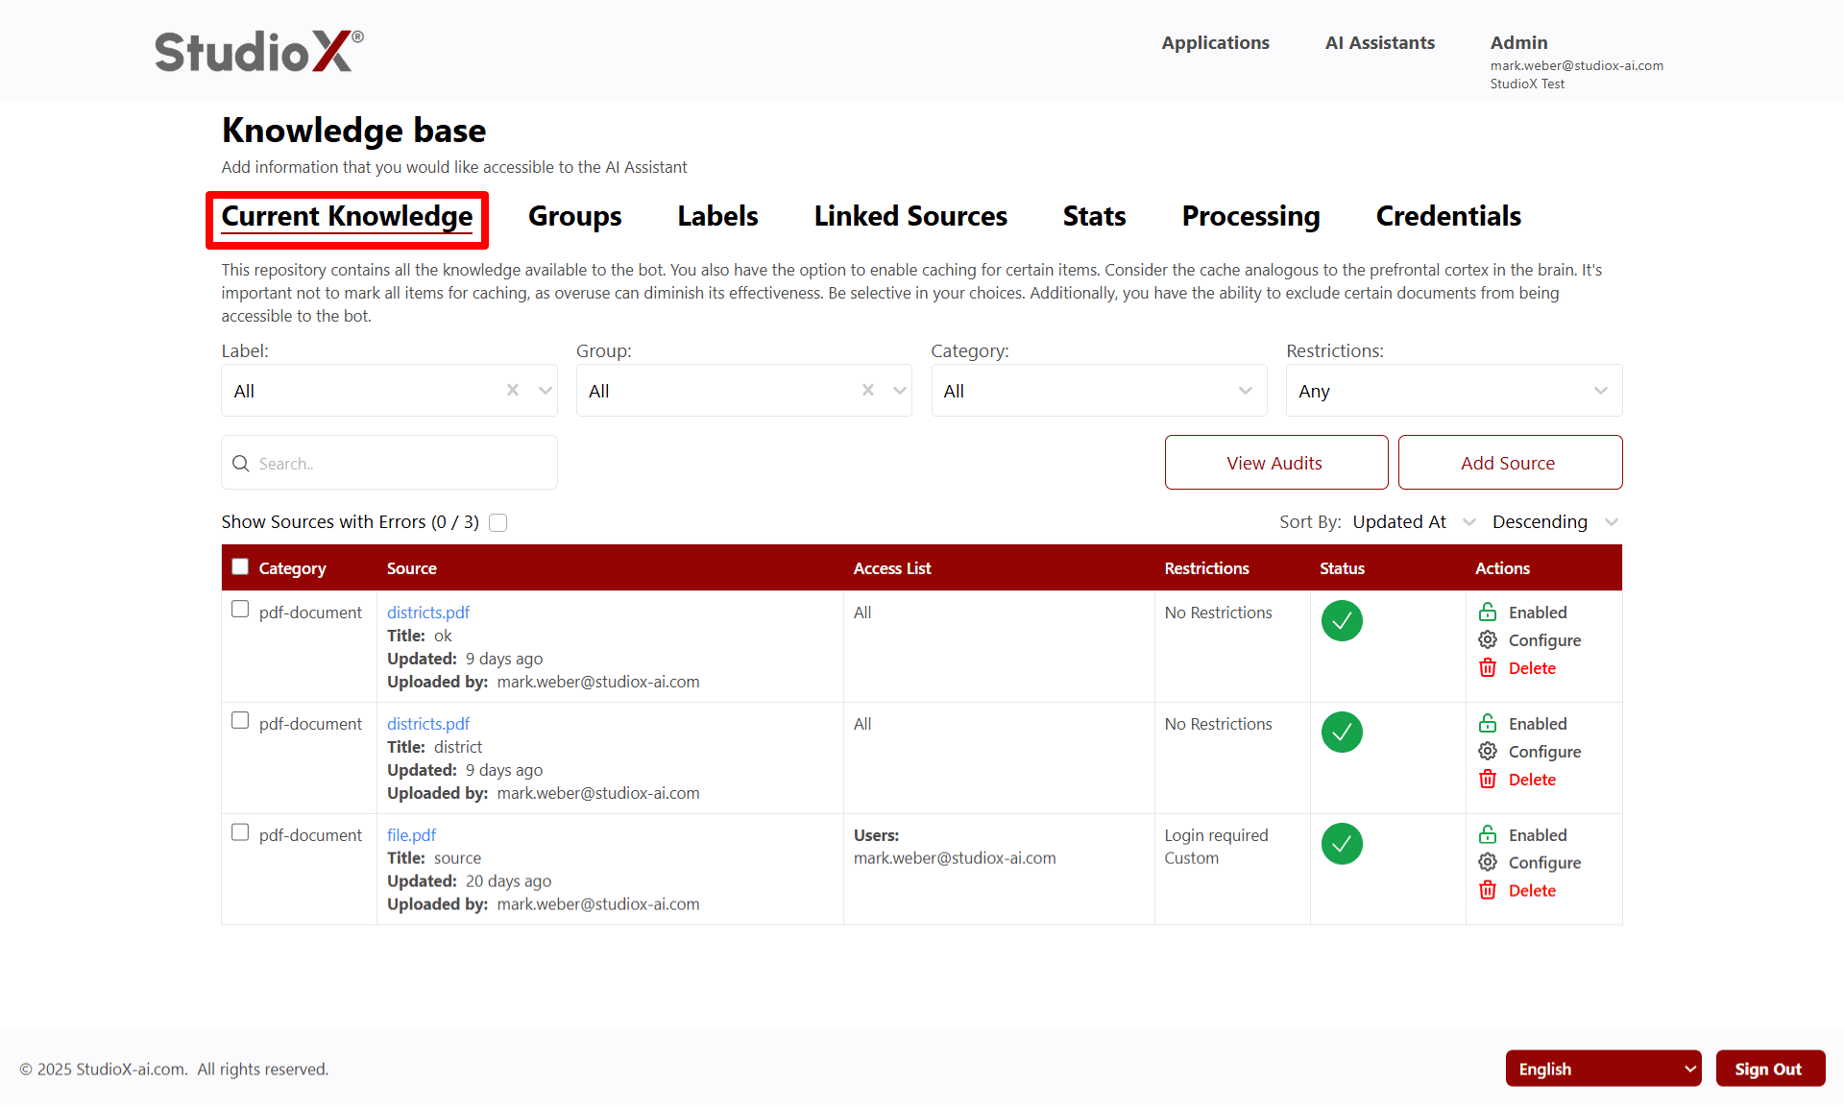
Task: Open the Processing tab
Action: tap(1250, 216)
